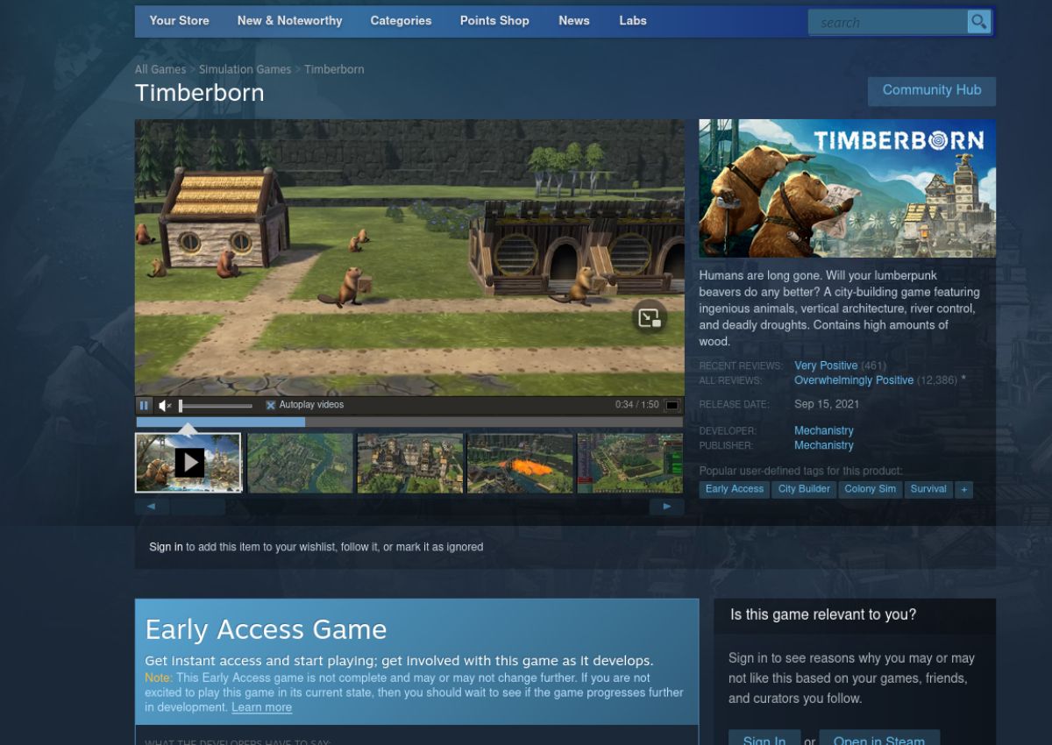Screen dimensions: 1052x745
Task: Click the Community Hub button
Action: click(932, 90)
